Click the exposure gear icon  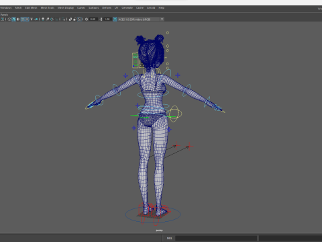click(87, 19)
